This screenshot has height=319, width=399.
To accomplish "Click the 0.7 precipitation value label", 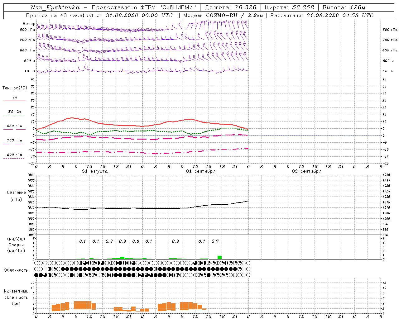I will (x=215, y=241).
